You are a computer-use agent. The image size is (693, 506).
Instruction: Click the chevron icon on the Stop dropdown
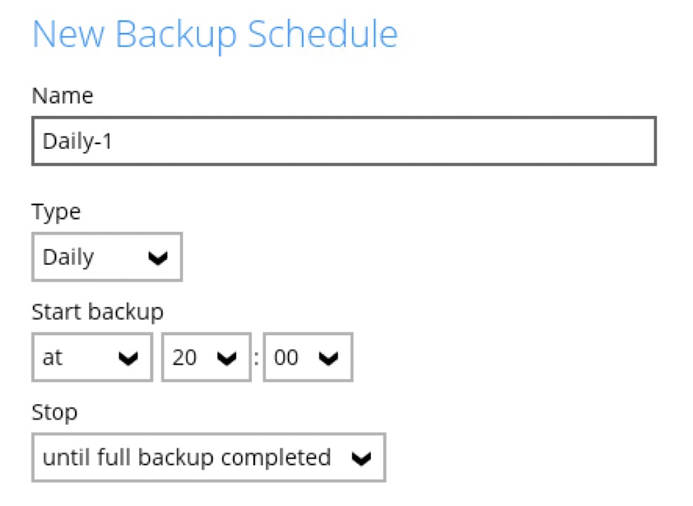[x=361, y=460]
